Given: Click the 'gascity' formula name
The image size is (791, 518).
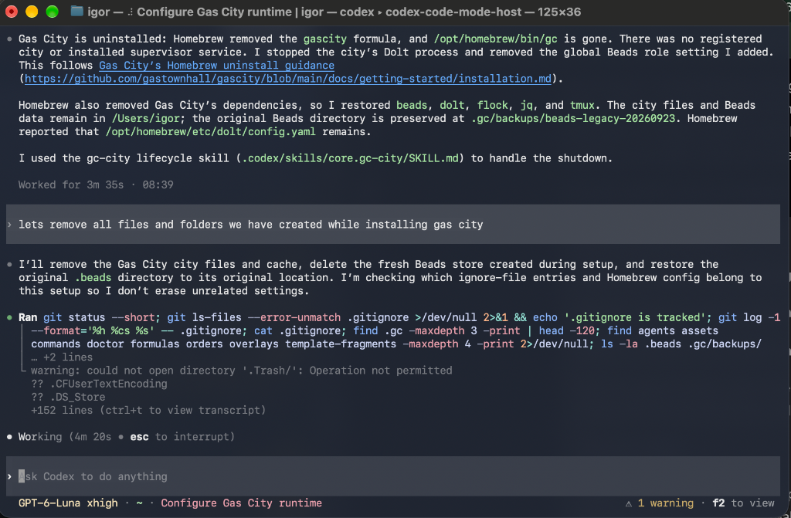Looking at the screenshot, I should pyautogui.click(x=325, y=39).
